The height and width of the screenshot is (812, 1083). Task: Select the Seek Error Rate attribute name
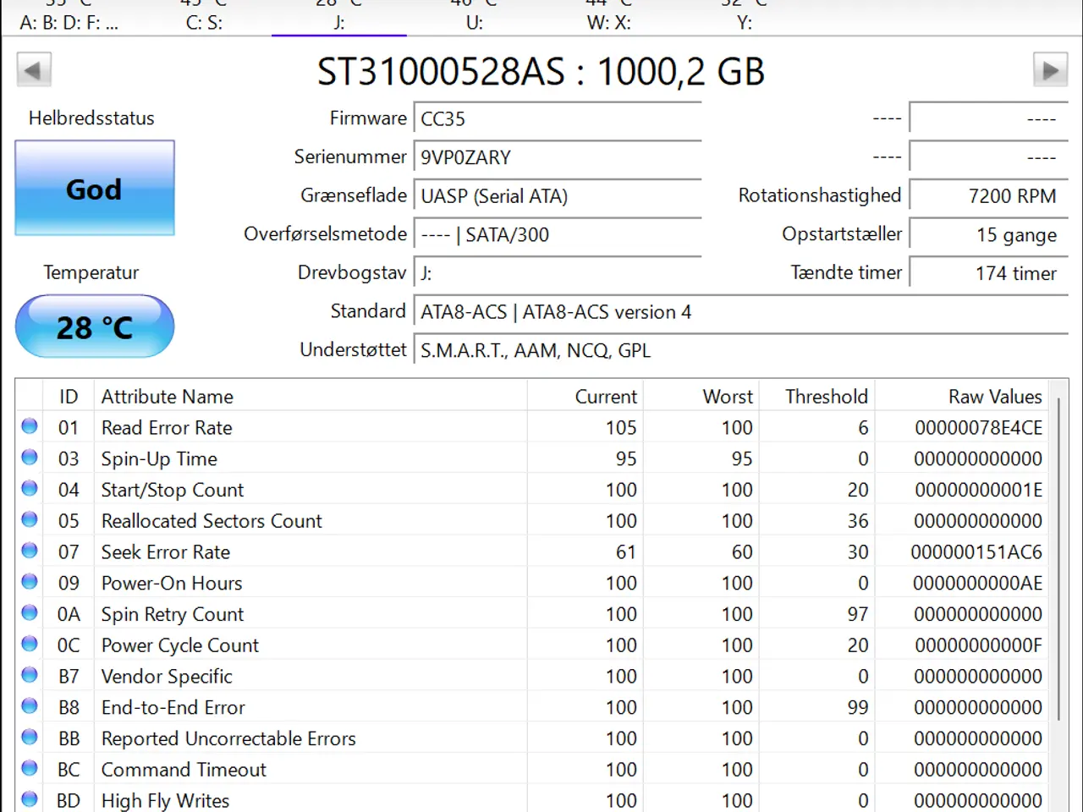click(x=166, y=552)
